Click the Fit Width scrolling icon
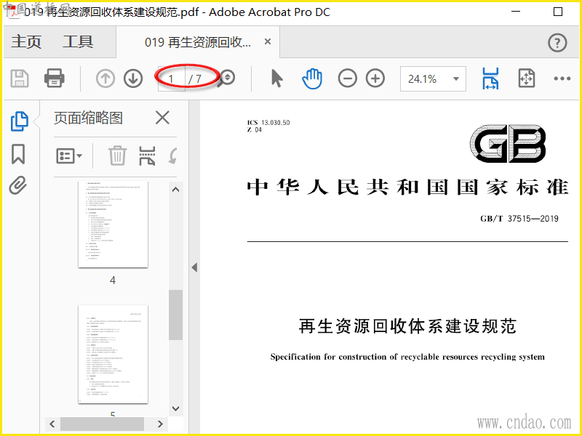Viewport: 582px width, 436px height. 490,78
